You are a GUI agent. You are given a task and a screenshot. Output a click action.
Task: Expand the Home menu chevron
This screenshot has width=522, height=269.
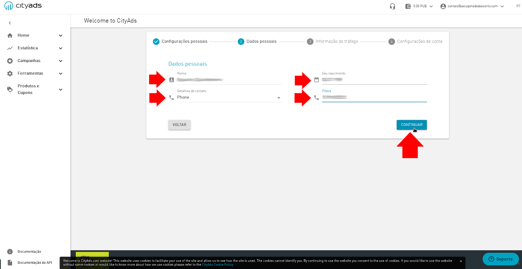tap(60, 35)
